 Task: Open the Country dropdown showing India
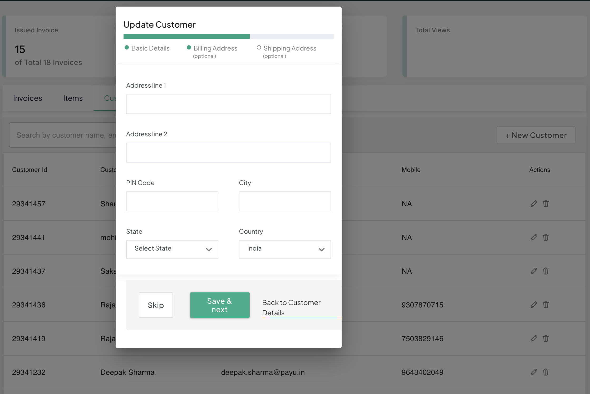[x=285, y=249]
